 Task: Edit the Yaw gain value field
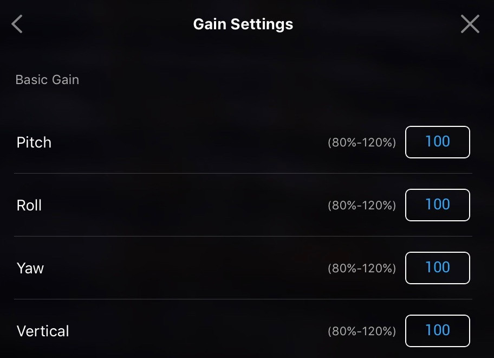437,268
